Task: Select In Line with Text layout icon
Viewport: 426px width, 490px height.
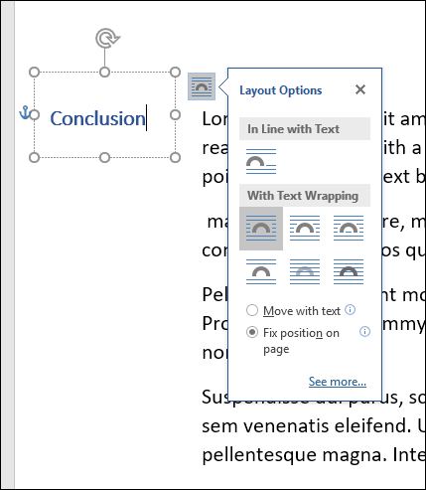Action: pos(261,161)
